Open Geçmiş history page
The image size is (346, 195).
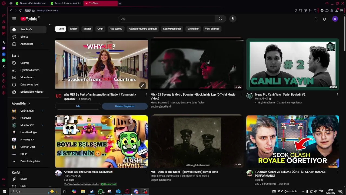28,63
